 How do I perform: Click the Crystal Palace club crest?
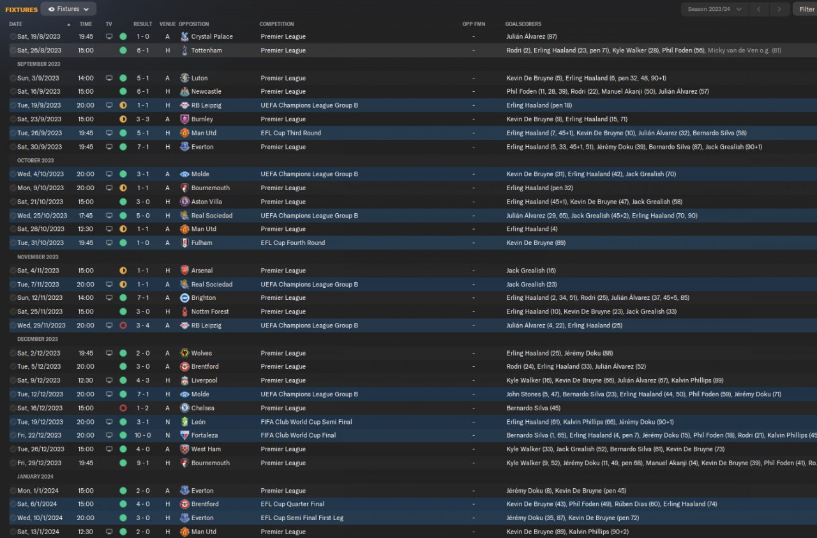click(x=184, y=36)
